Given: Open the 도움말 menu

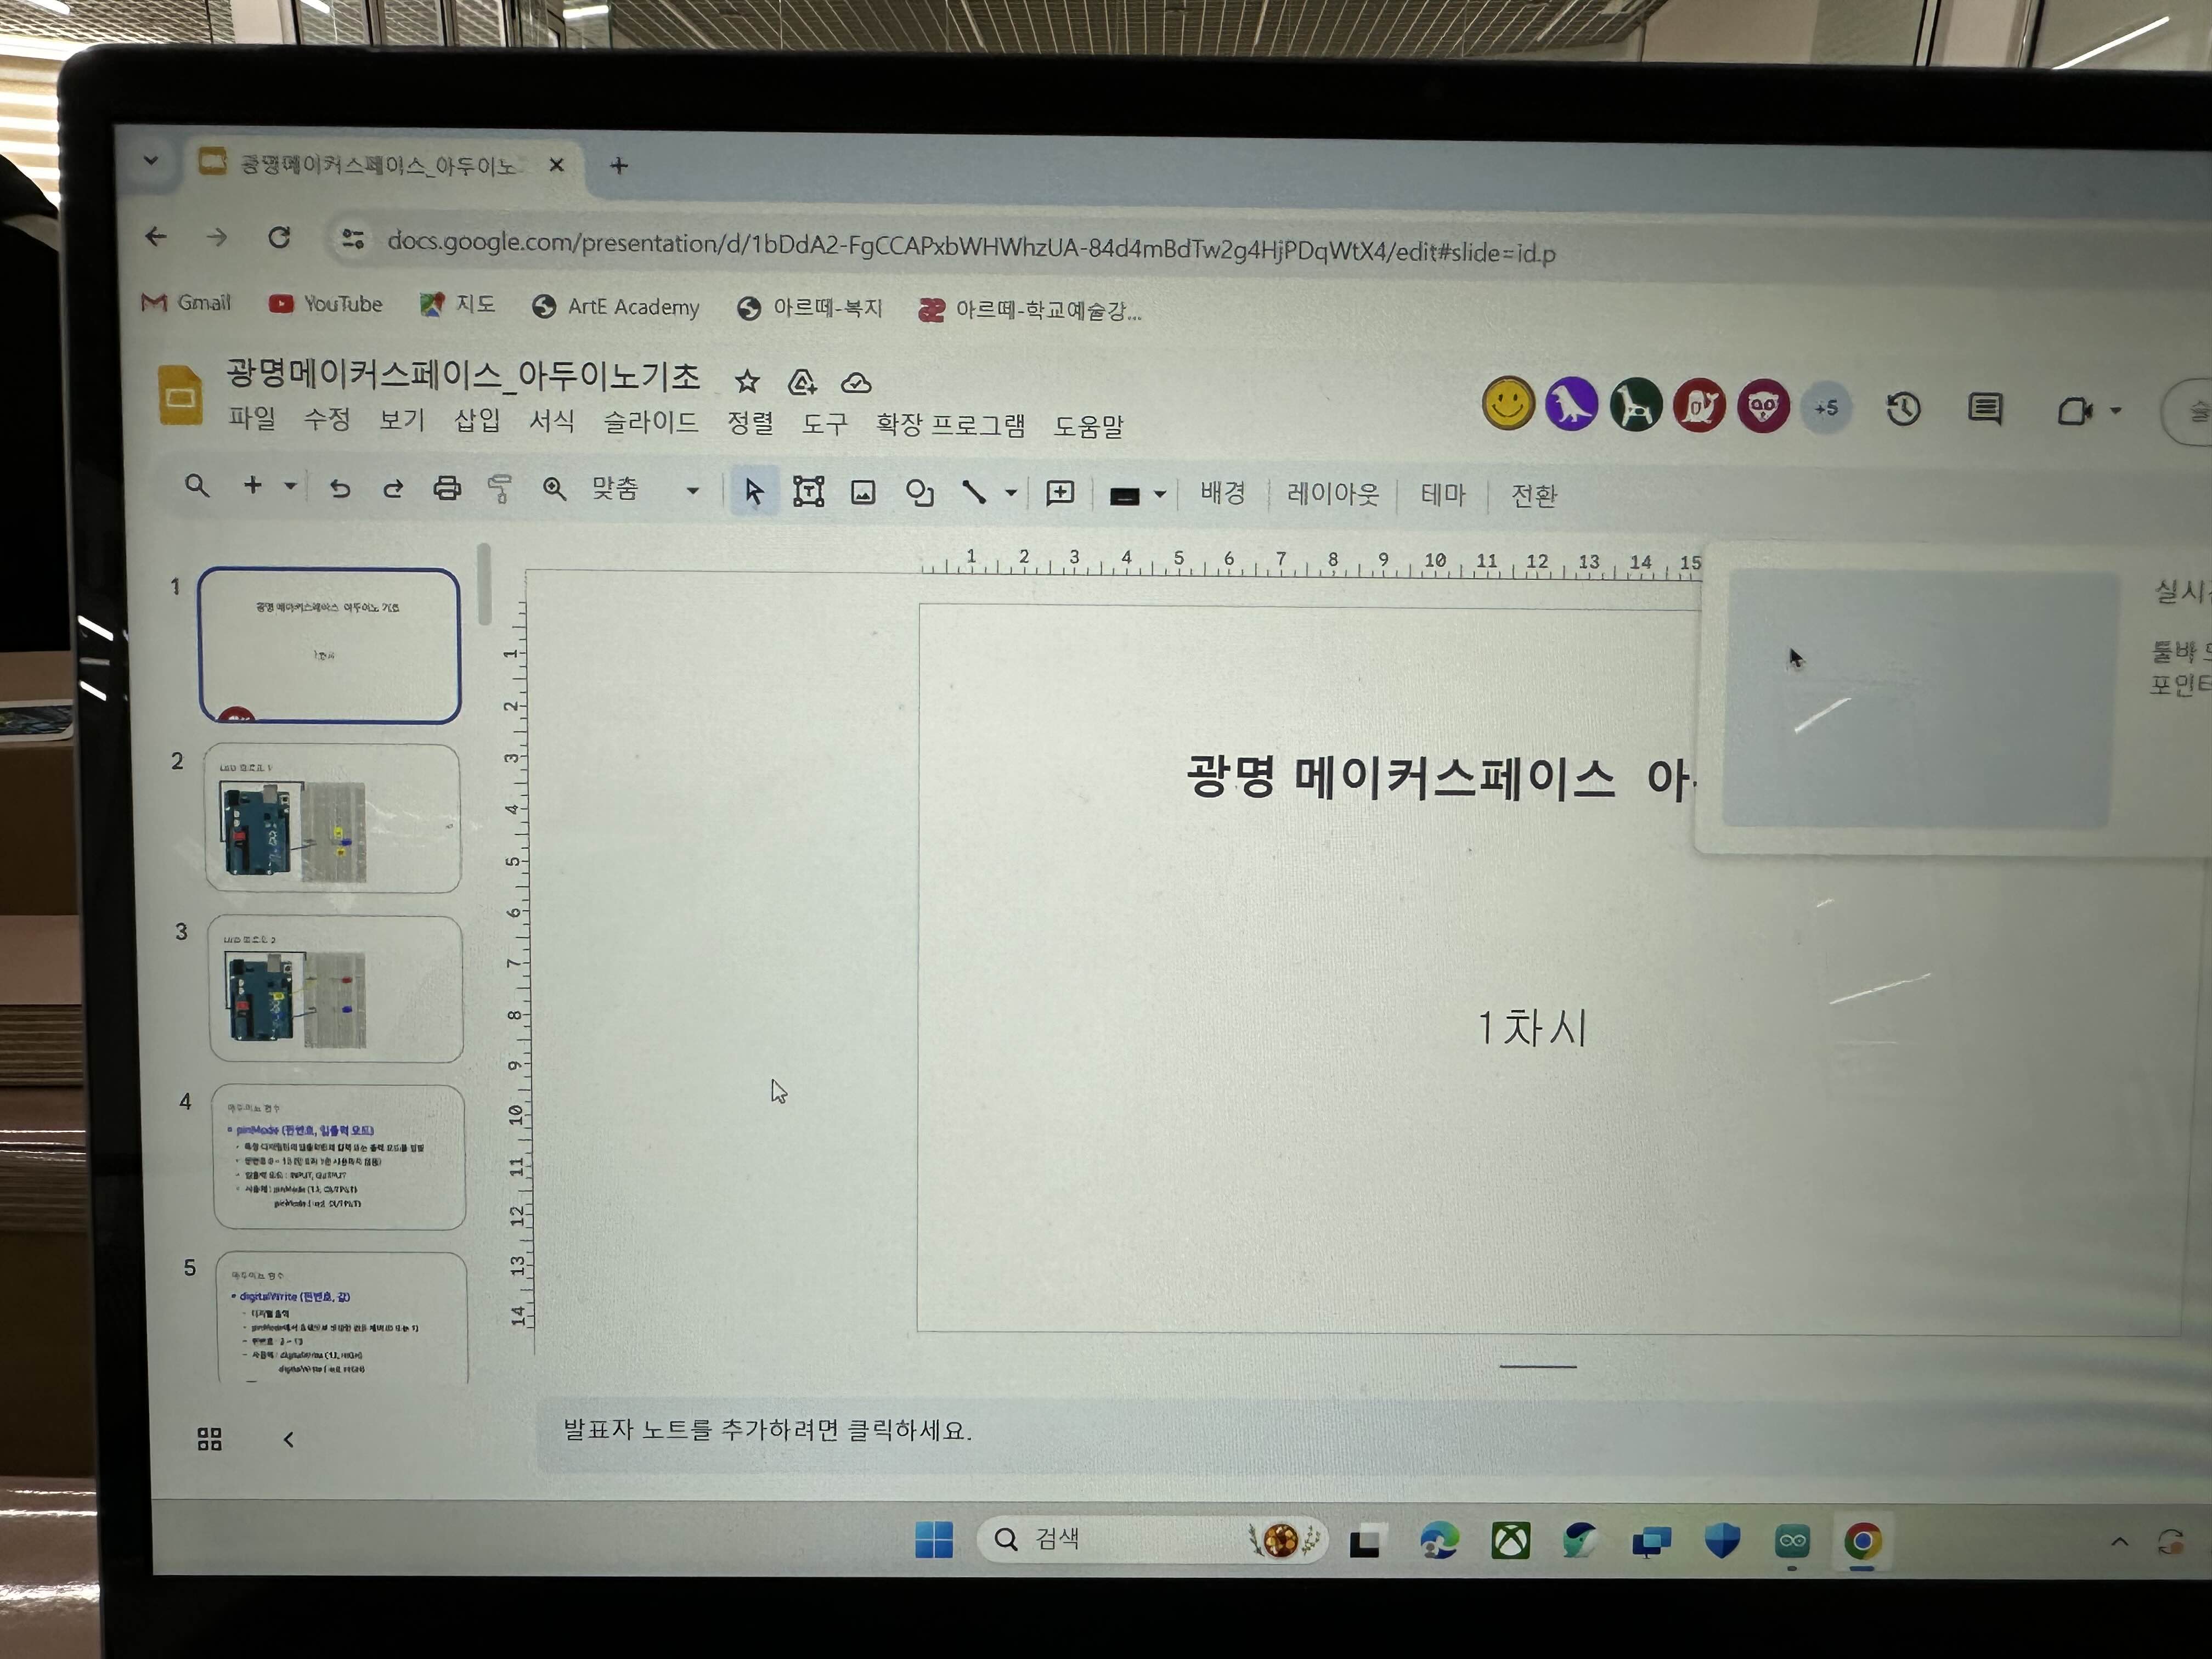Looking at the screenshot, I should (x=1088, y=426).
